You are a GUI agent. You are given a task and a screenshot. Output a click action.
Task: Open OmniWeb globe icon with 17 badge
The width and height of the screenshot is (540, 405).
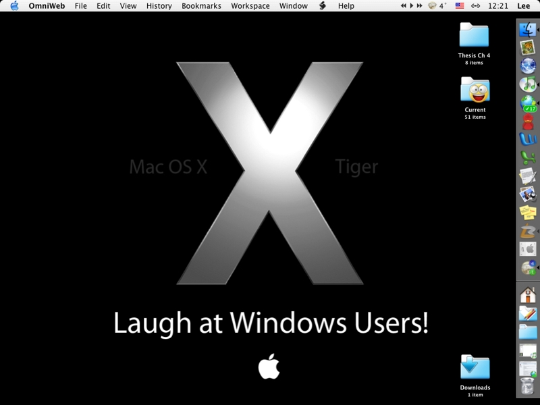(527, 103)
